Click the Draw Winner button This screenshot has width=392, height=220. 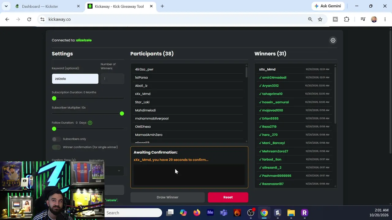point(168,197)
